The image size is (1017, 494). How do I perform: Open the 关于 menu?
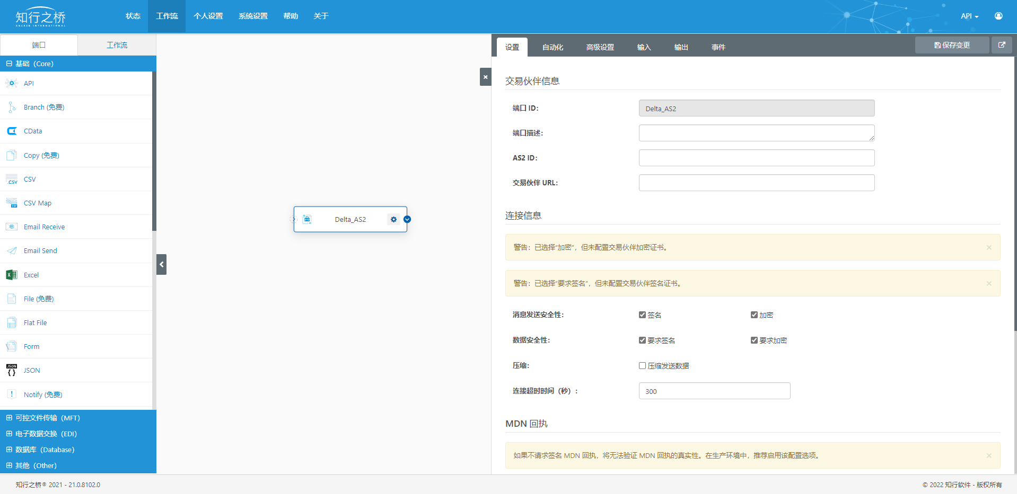coord(321,16)
